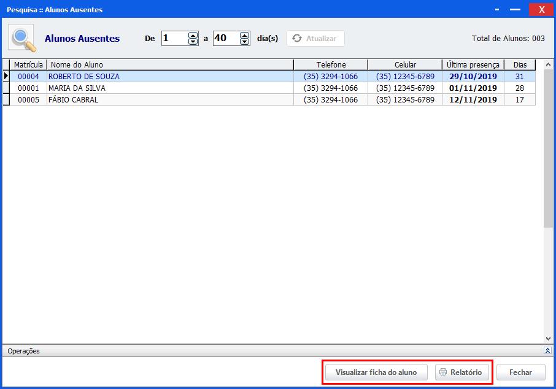Screen dimensions: 556x389
Task: Decrease the ending days value of 40
Action: [245, 42]
